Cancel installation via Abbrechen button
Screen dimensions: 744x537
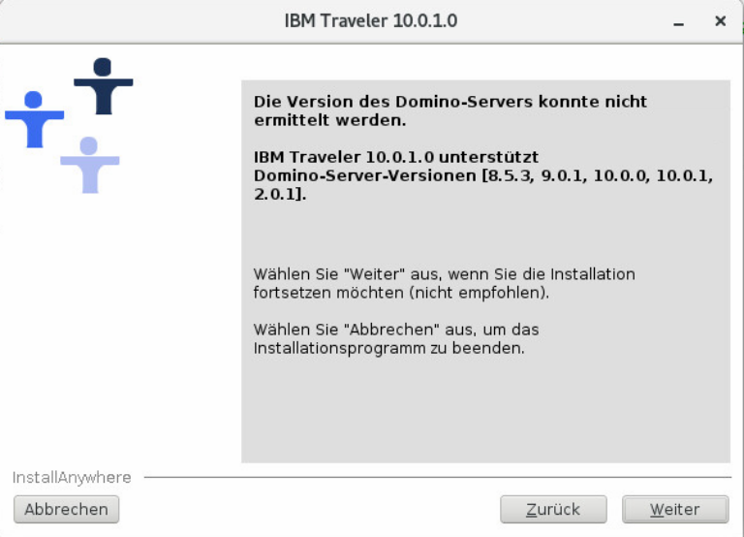pos(67,510)
